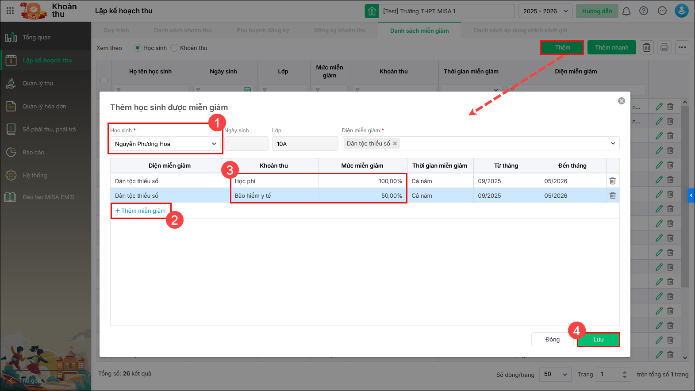Viewport: 695px width, 391px height.
Task: Tick the select-all checkbox in table header
Action: coord(104,80)
